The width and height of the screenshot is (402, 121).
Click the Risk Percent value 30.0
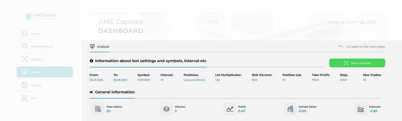(x=255, y=80)
